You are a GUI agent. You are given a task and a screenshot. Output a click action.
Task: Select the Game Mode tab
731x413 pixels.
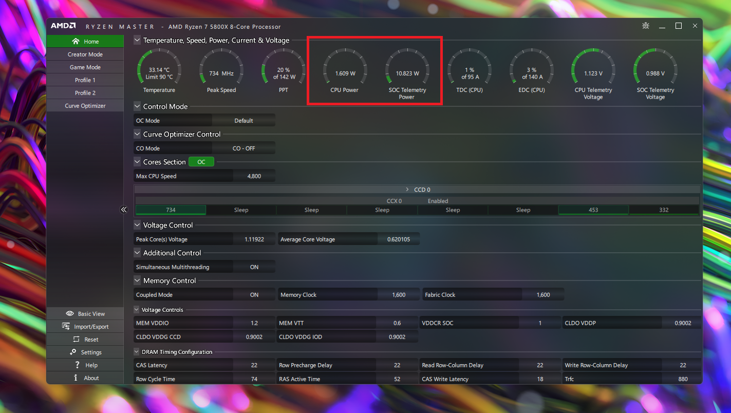pos(85,67)
